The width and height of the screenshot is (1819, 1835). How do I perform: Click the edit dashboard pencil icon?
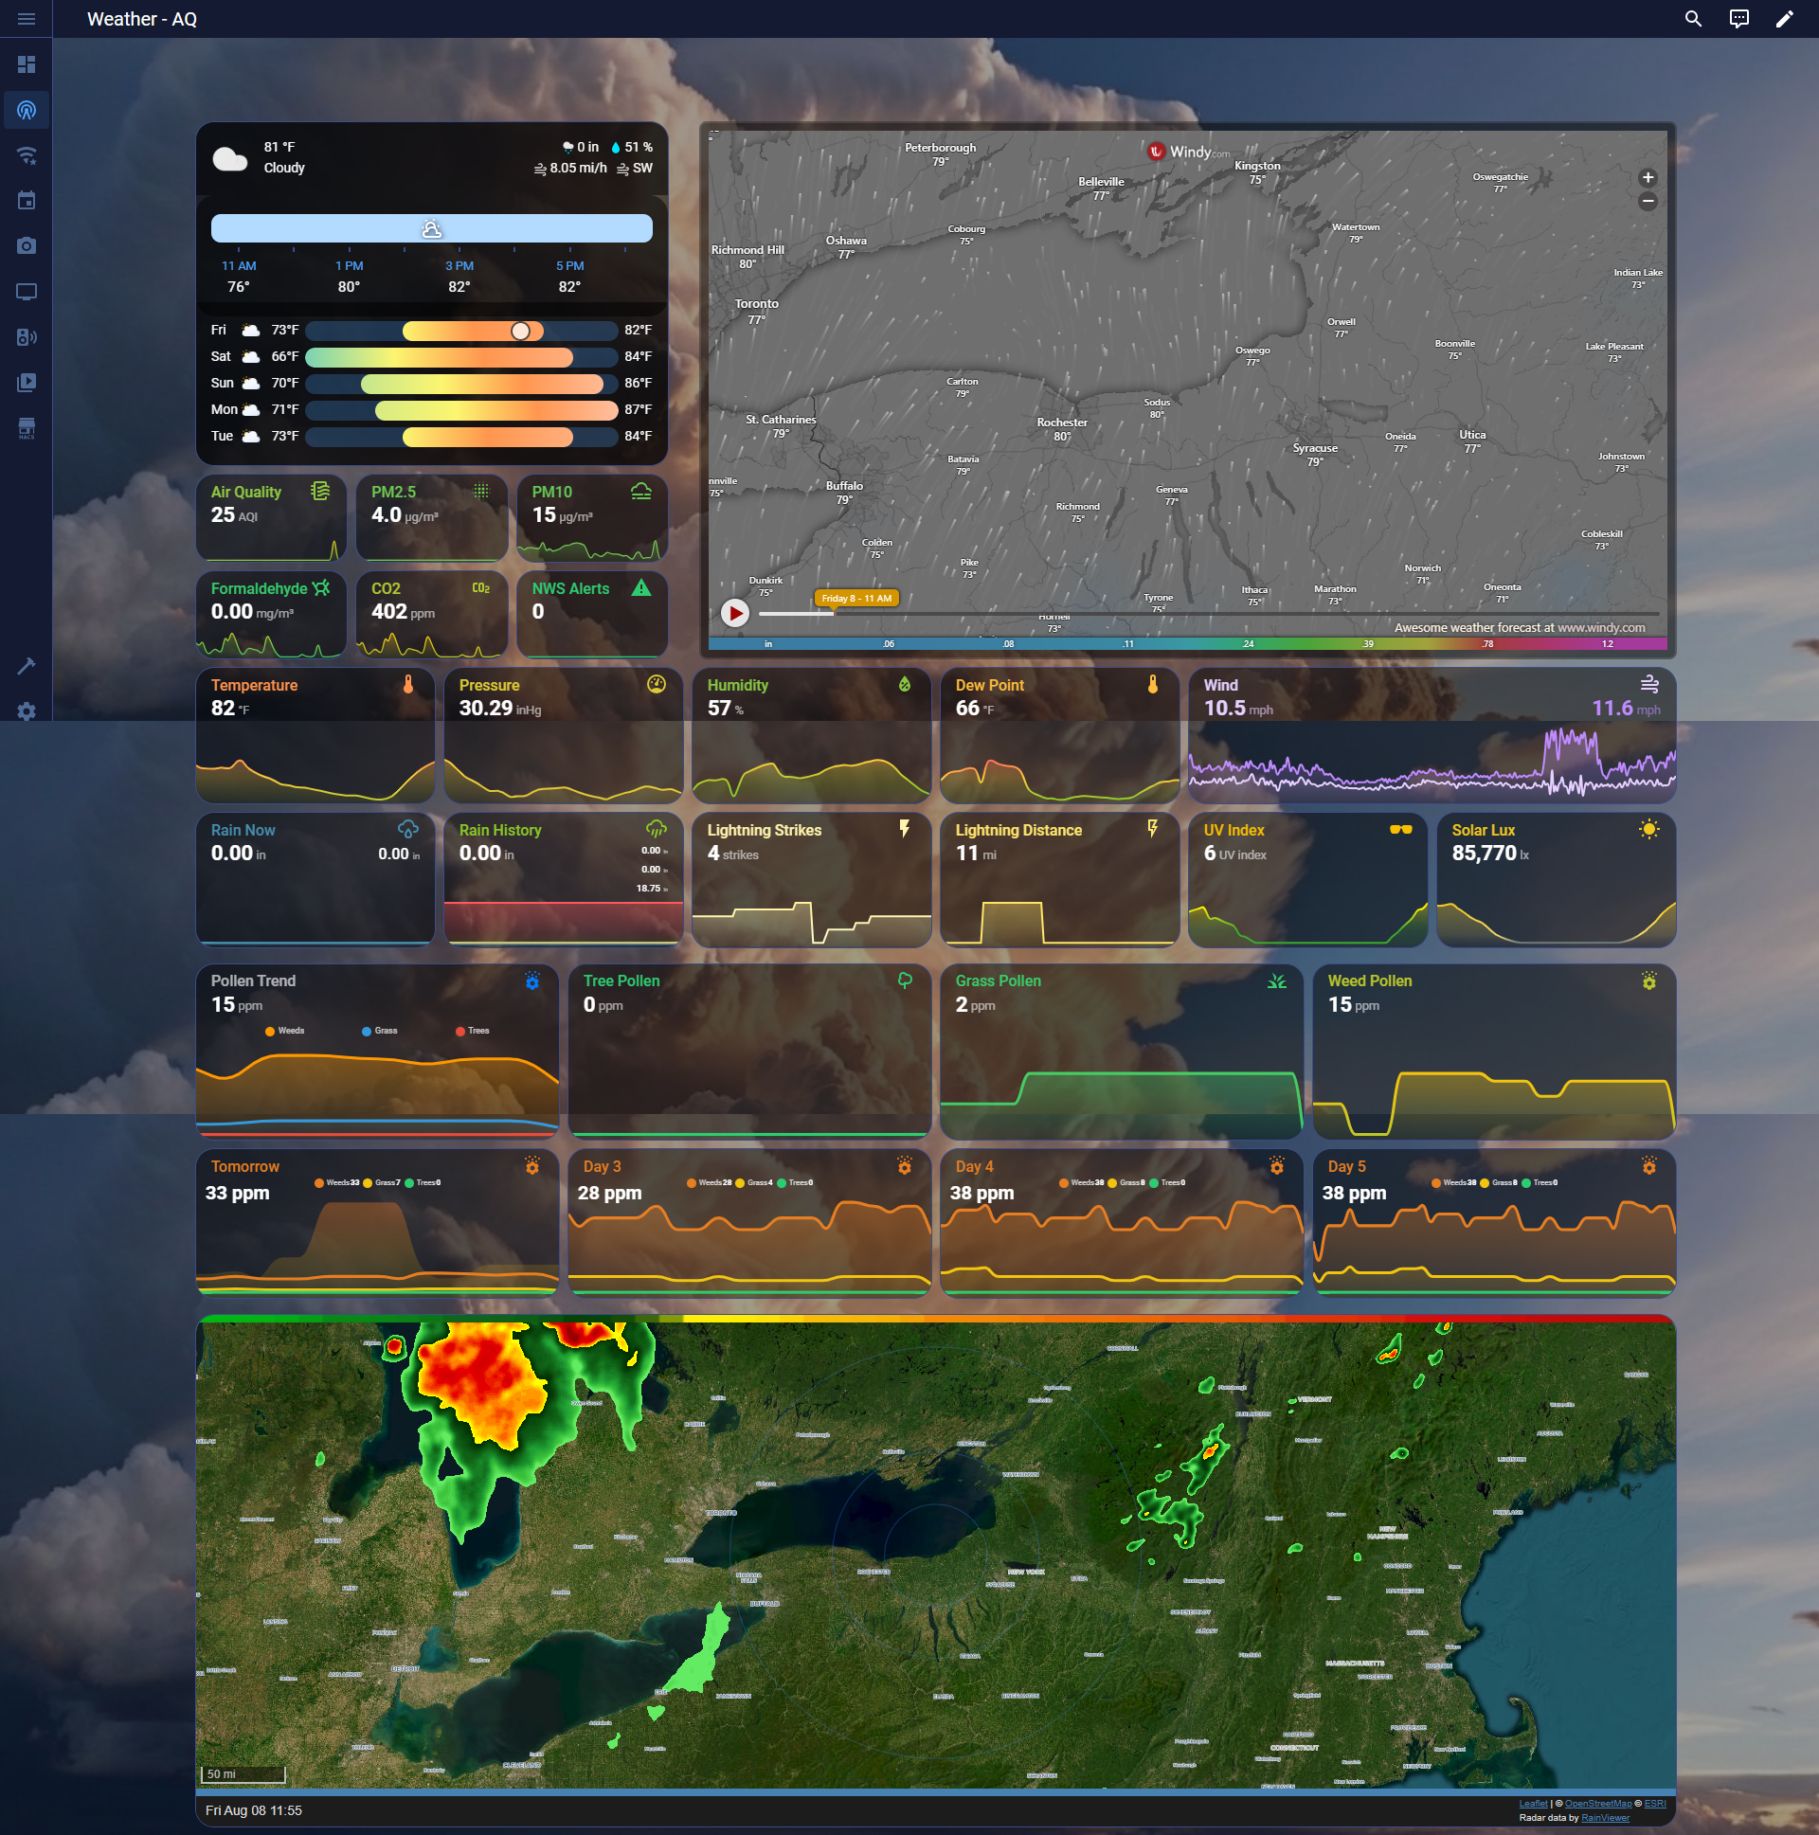[x=1785, y=19]
